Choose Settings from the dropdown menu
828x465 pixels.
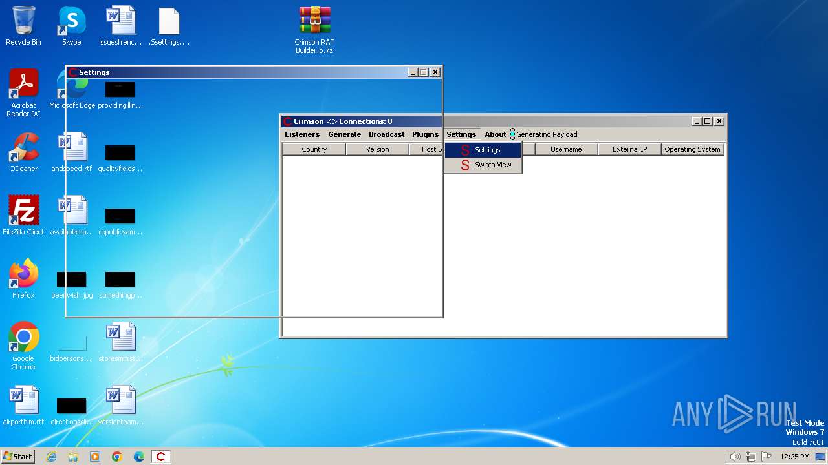(483, 150)
